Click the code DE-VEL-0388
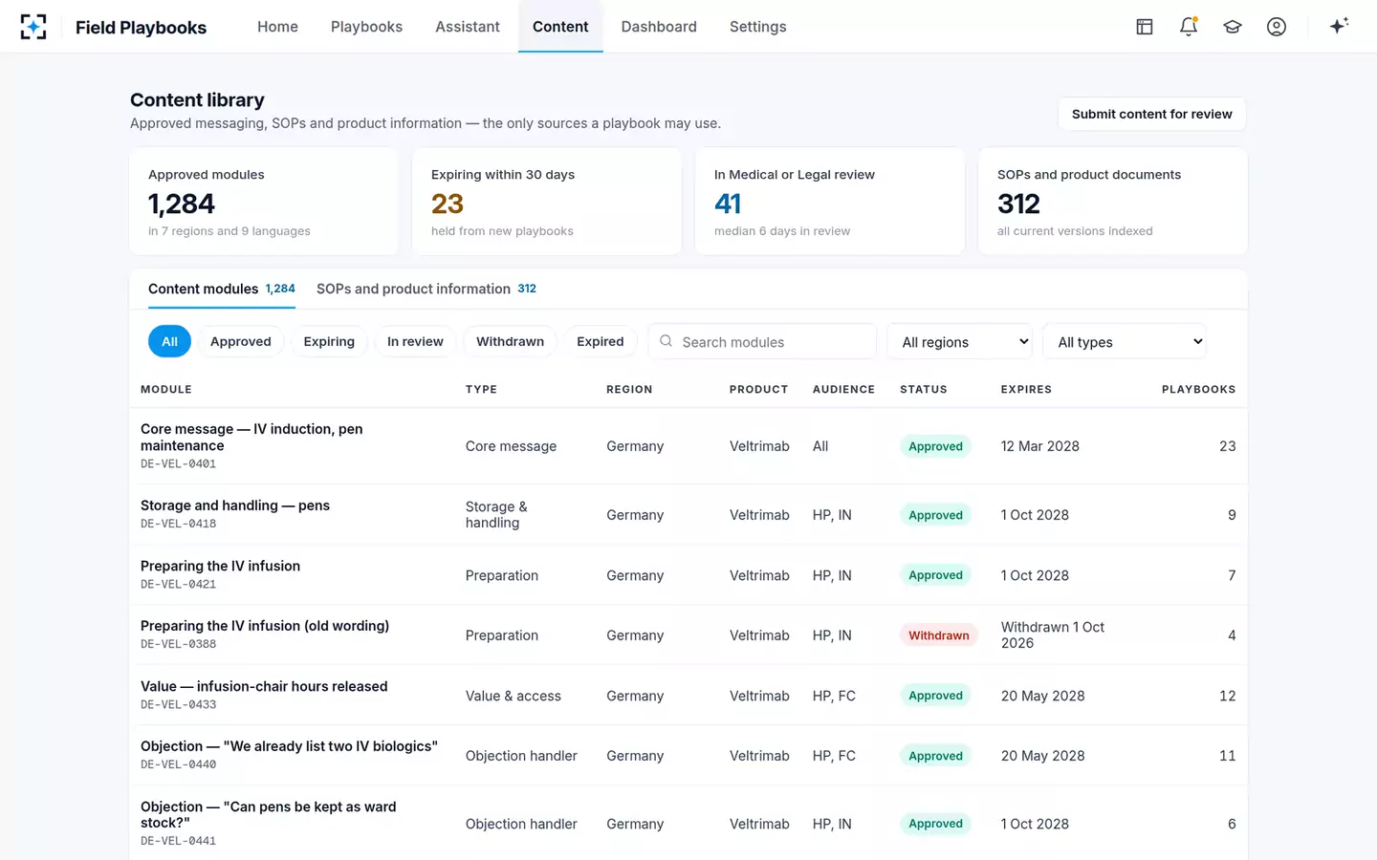The height and width of the screenshot is (860, 1377). [178, 644]
